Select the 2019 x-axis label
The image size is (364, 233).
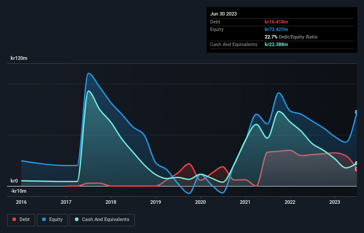coord(156,202)
